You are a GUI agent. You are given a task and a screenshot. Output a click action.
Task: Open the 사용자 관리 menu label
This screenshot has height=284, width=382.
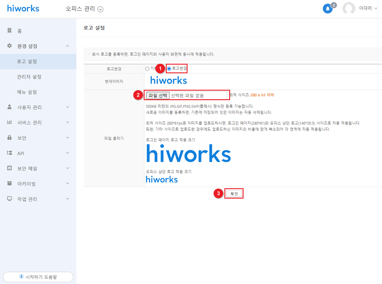pos(30,108)
